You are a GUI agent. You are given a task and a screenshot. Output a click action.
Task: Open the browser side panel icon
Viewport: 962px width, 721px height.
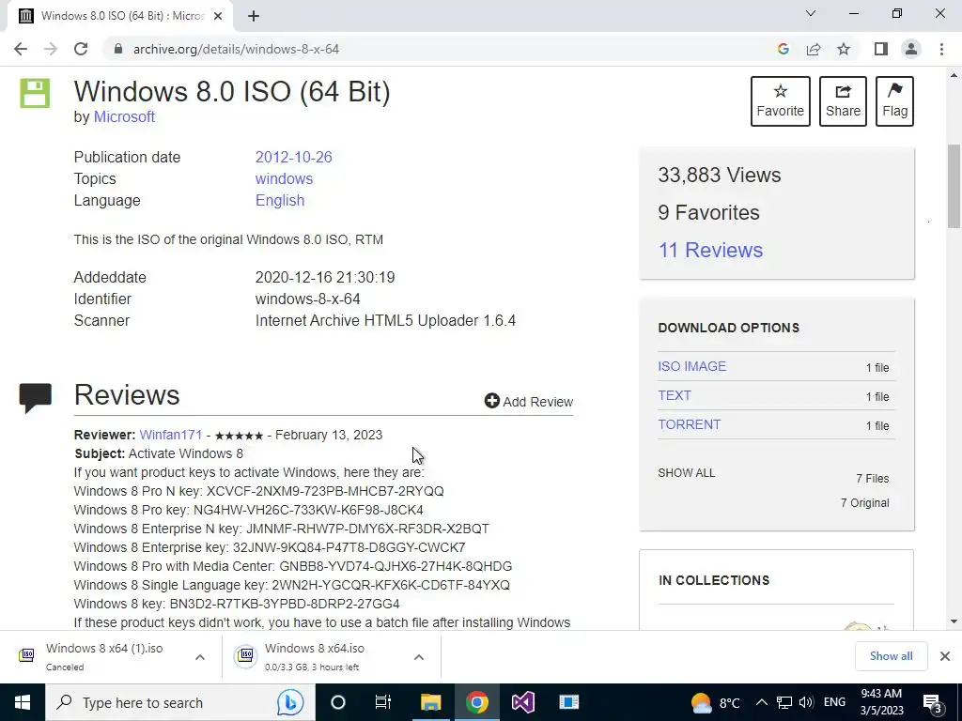(x=881, y=49)
